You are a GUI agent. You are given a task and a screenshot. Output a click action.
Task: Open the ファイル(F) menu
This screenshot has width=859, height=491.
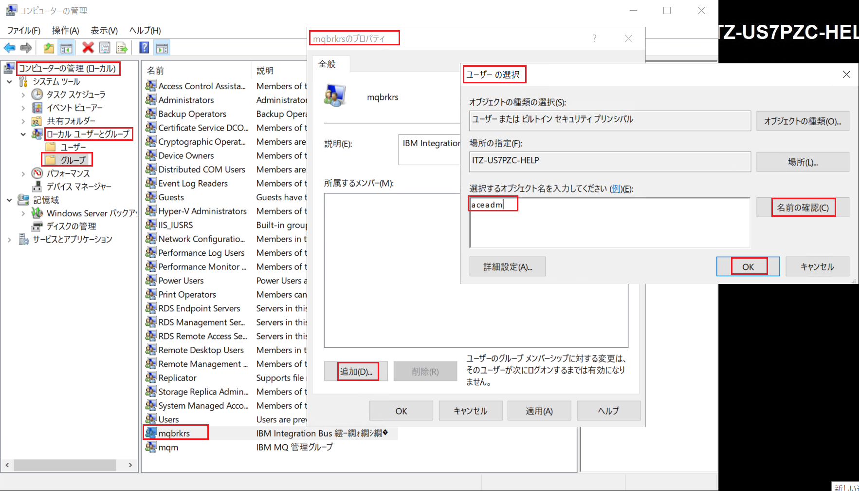tap(24, 30)
